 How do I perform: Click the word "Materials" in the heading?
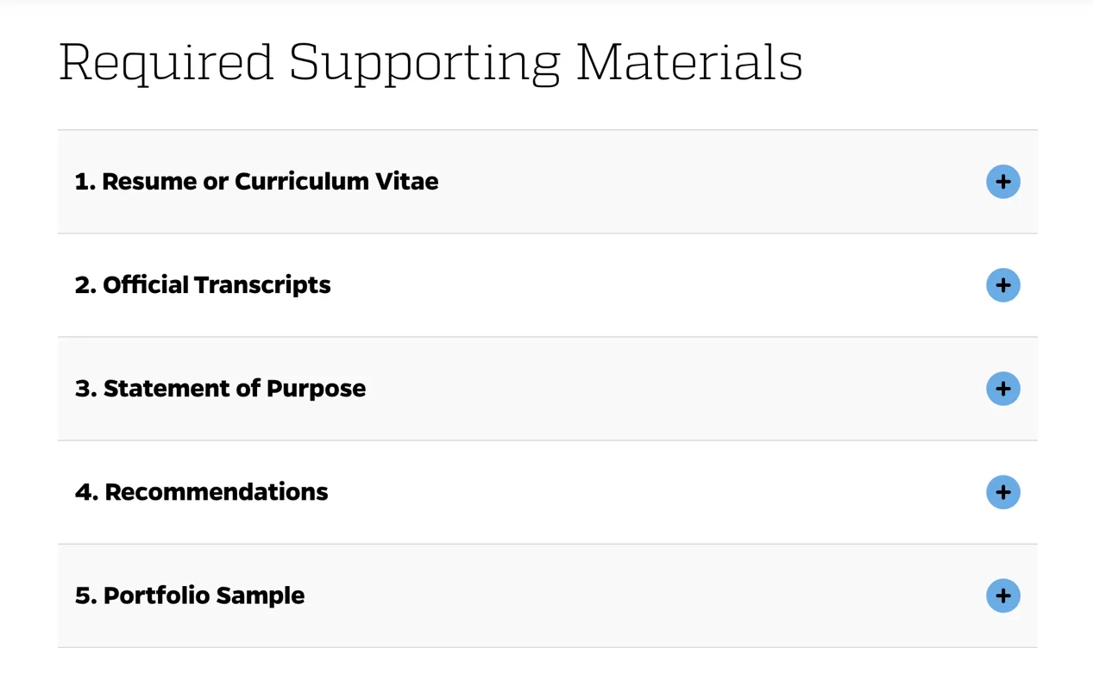coord(689,62)
